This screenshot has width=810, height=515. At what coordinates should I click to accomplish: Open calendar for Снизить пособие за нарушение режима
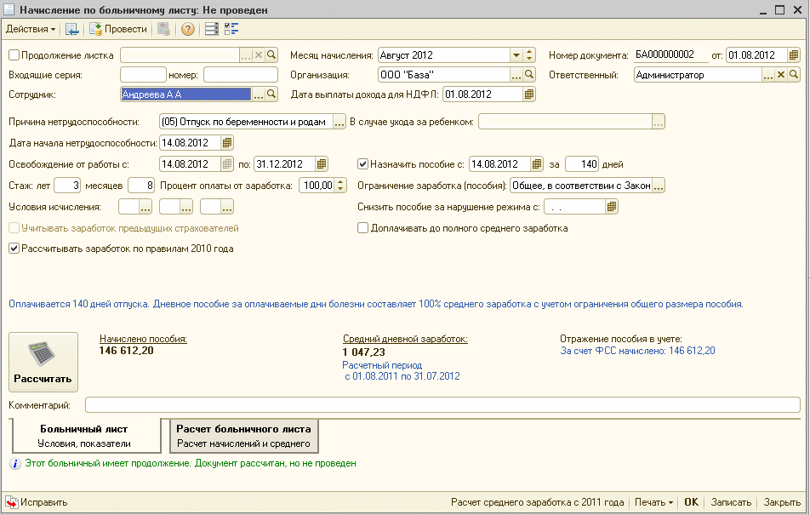tap(612, 207)
